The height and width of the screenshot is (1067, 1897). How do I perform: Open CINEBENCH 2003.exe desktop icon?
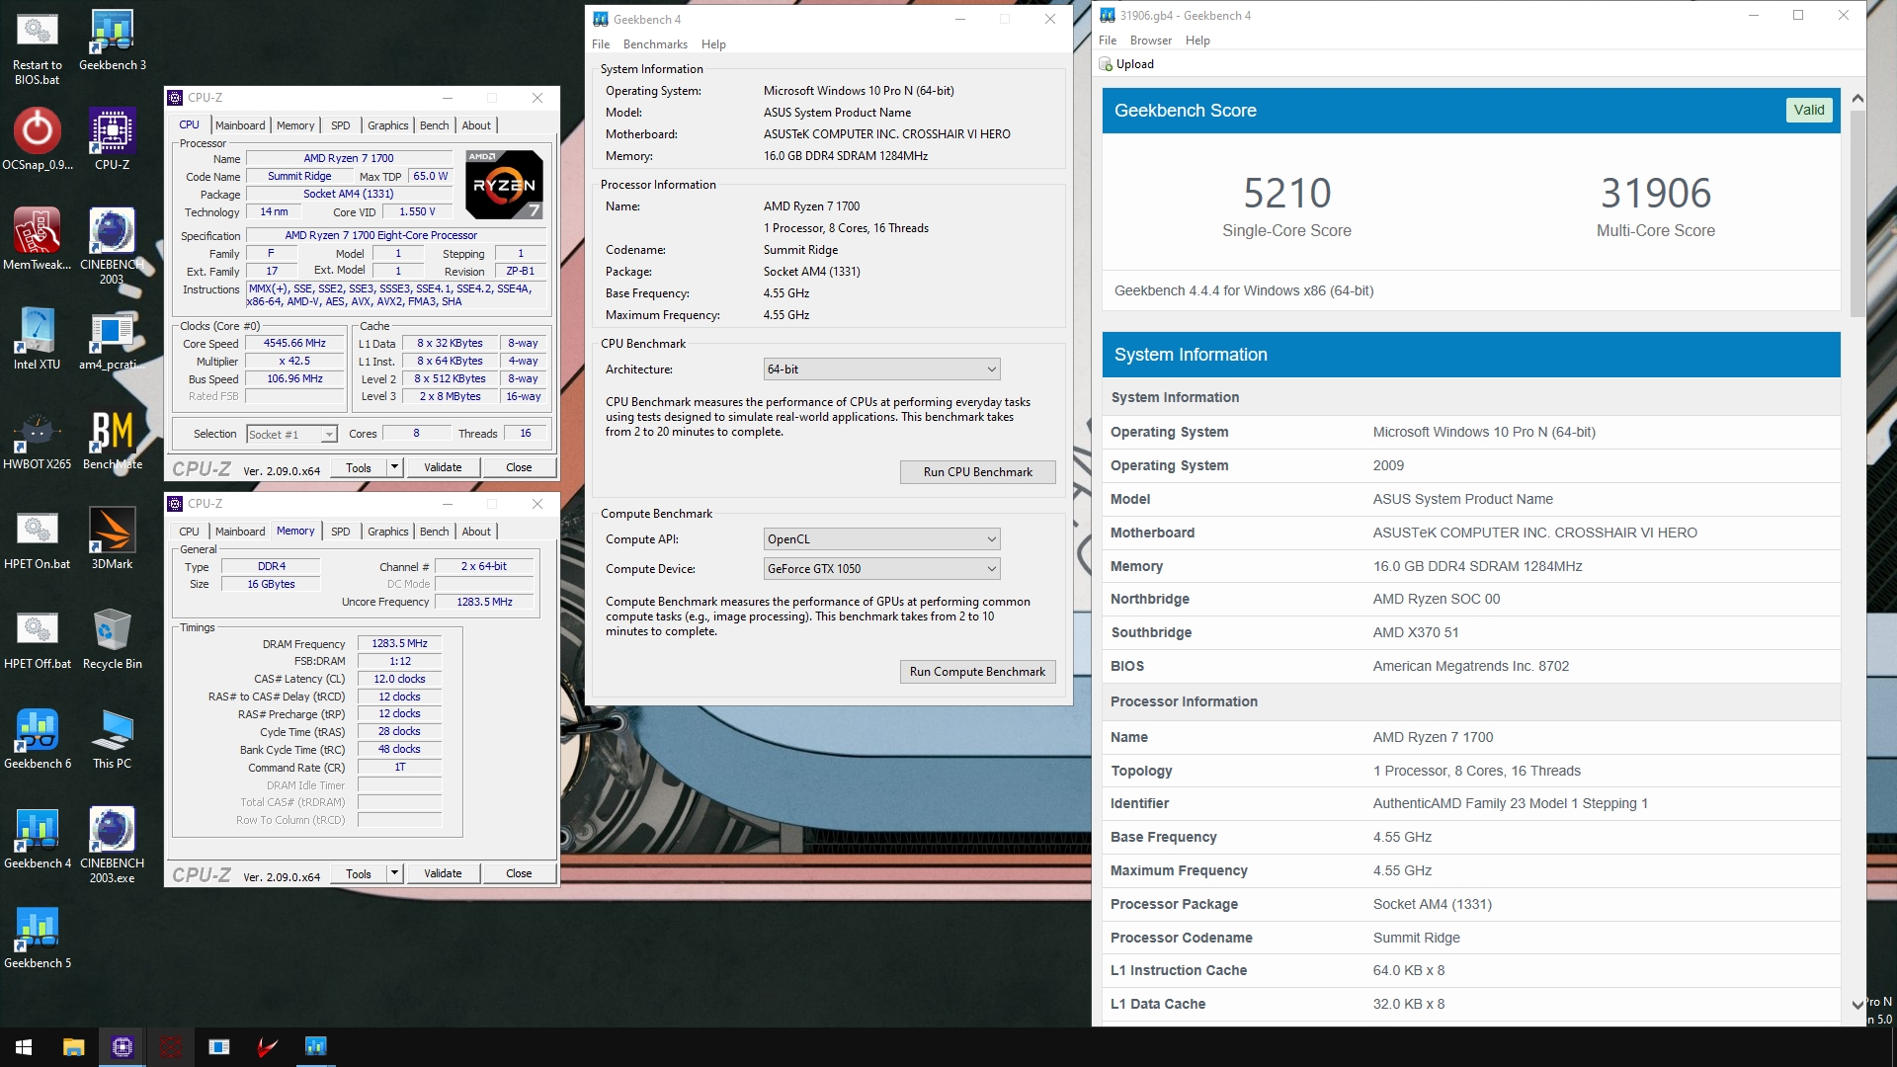(112, 845)
